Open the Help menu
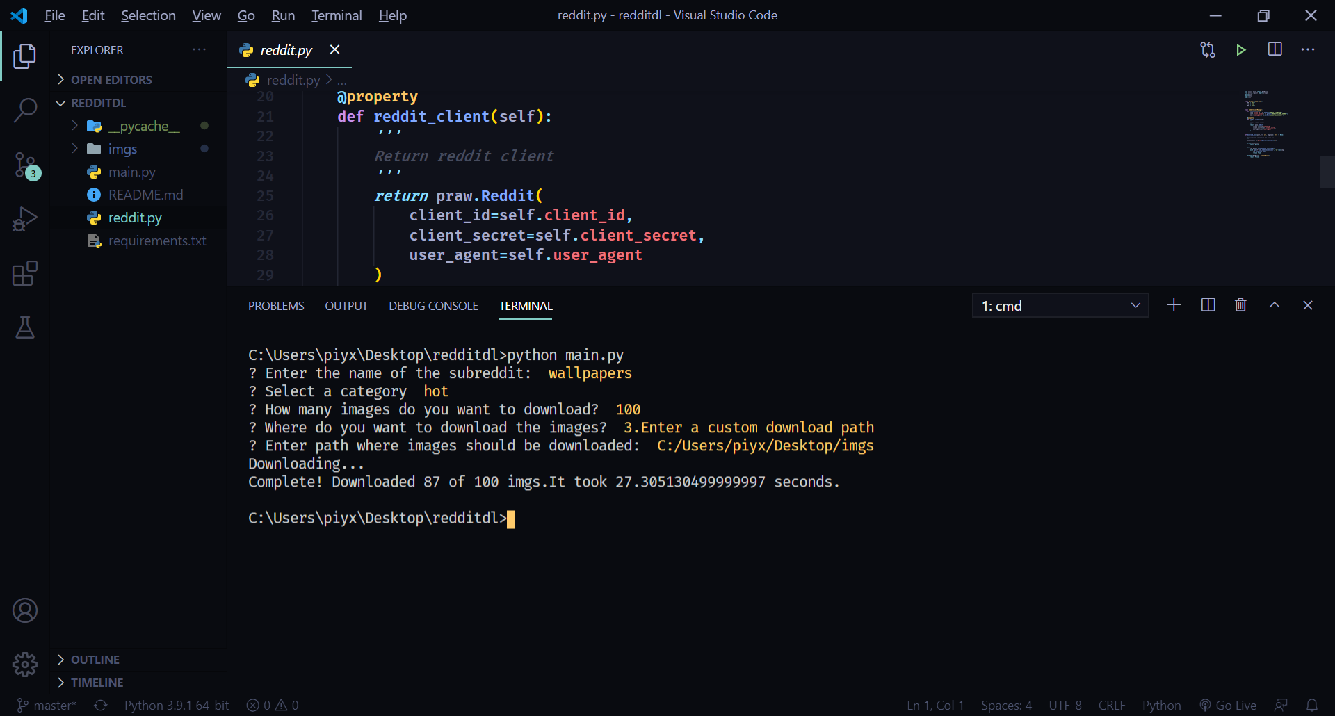 coord(393,15)
